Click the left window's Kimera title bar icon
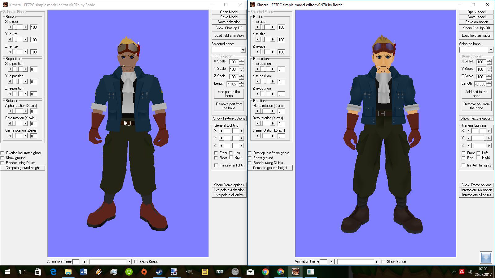This screenshot has height=278, width=495. (5, 5)
